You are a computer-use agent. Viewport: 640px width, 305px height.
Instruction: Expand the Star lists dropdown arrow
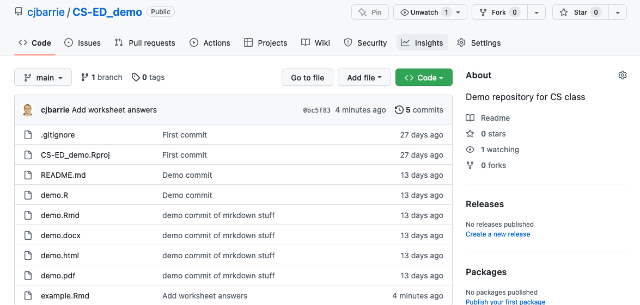click(618, 12)
